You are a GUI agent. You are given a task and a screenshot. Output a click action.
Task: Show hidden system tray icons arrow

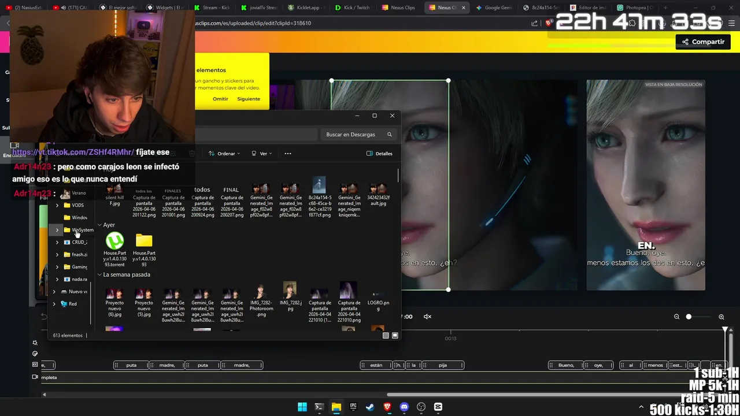pyautogui.click(x=641, y=407)
